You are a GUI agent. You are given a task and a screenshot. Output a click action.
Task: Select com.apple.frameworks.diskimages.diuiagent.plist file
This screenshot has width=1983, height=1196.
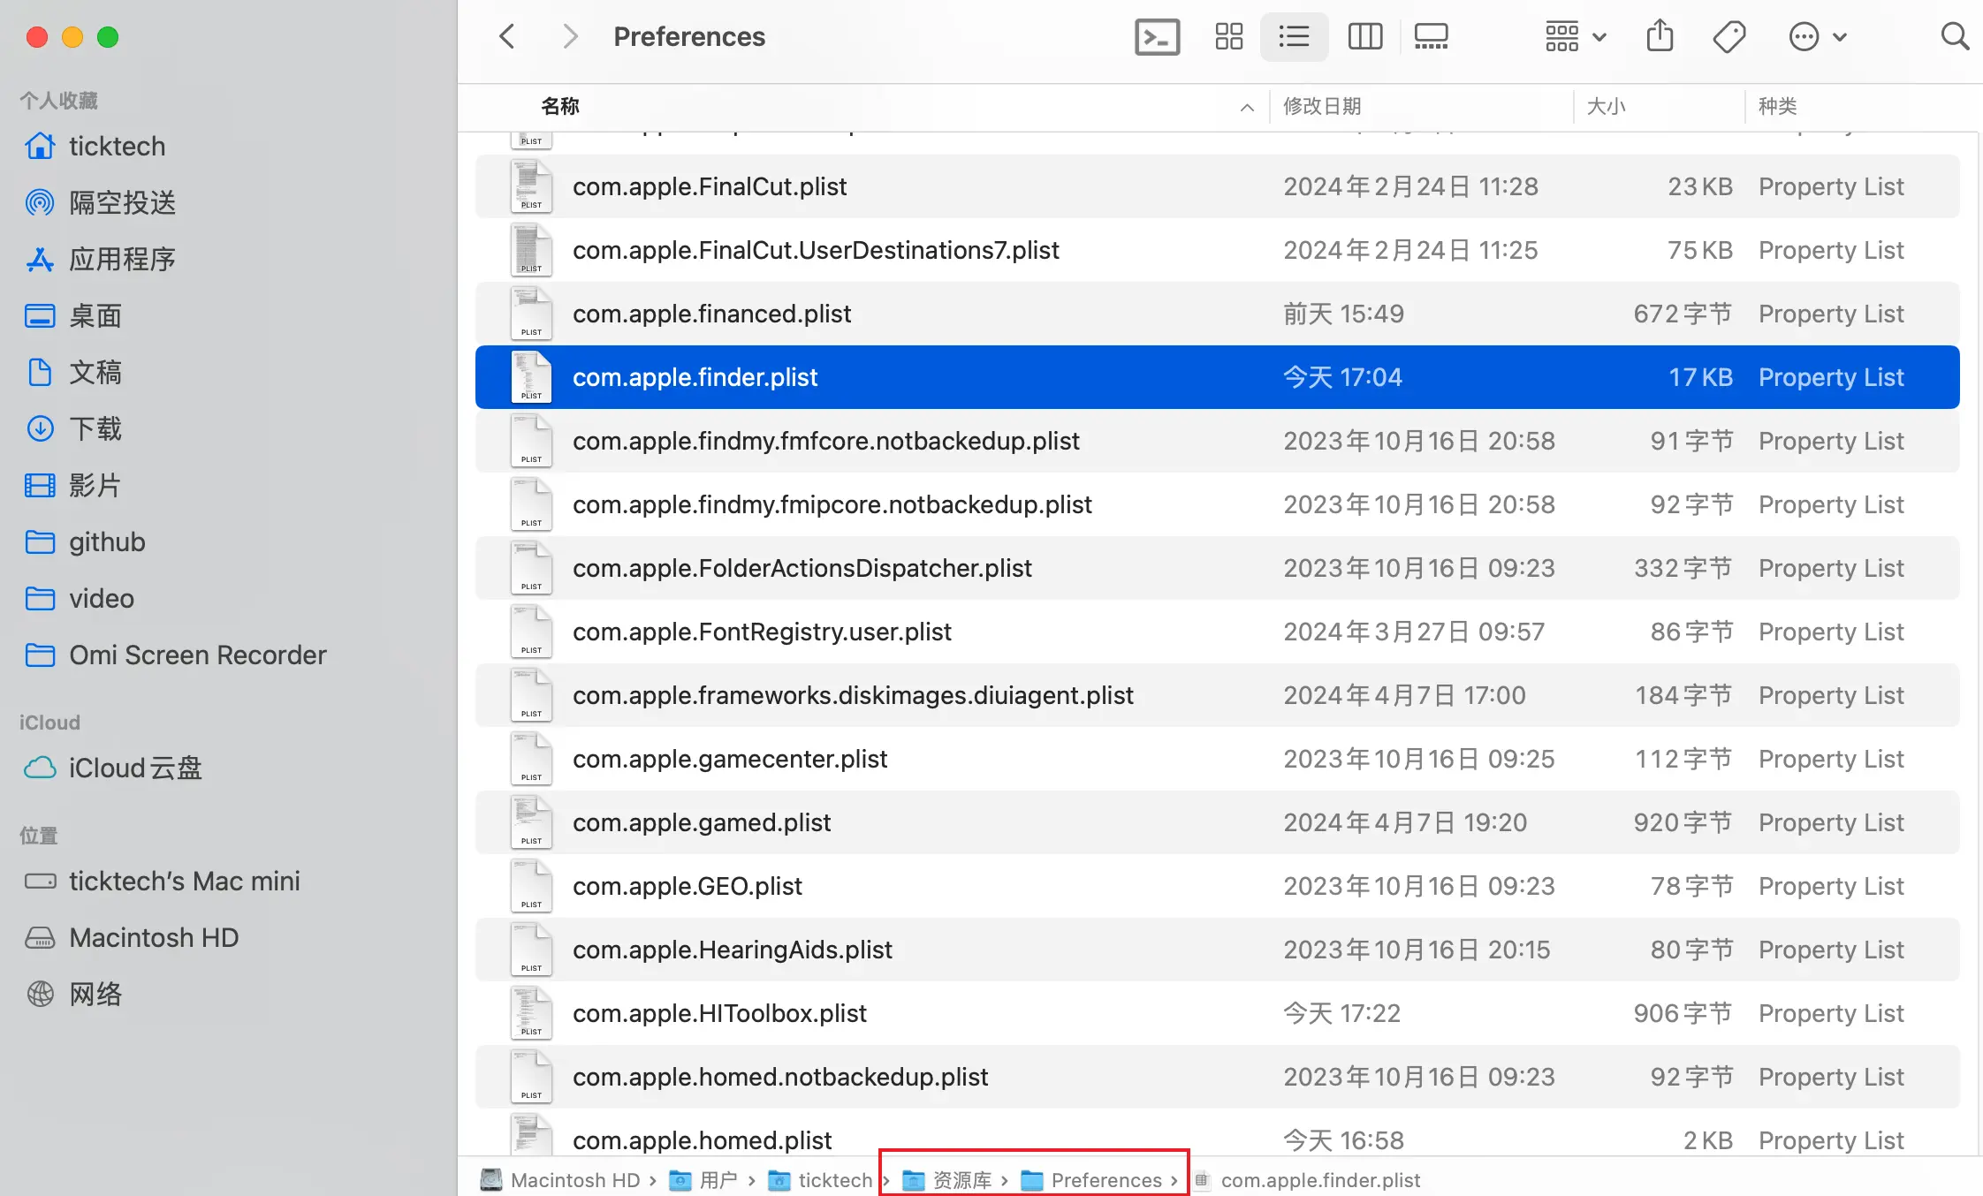pos(1218,695)
